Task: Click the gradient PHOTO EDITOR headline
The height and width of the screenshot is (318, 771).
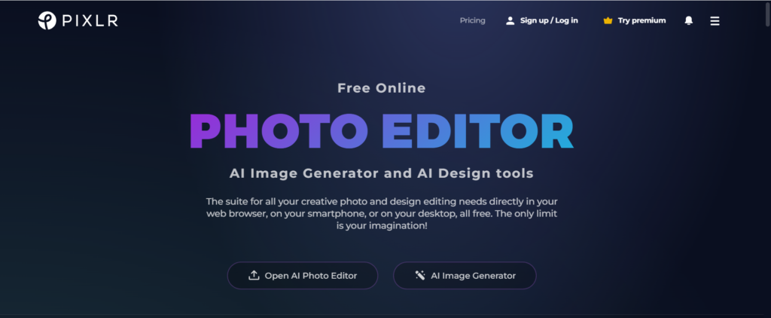Action: (x=382, y=131)
